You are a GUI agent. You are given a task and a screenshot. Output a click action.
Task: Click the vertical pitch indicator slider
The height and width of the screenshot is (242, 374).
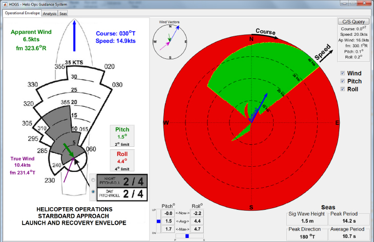(159, 221)
